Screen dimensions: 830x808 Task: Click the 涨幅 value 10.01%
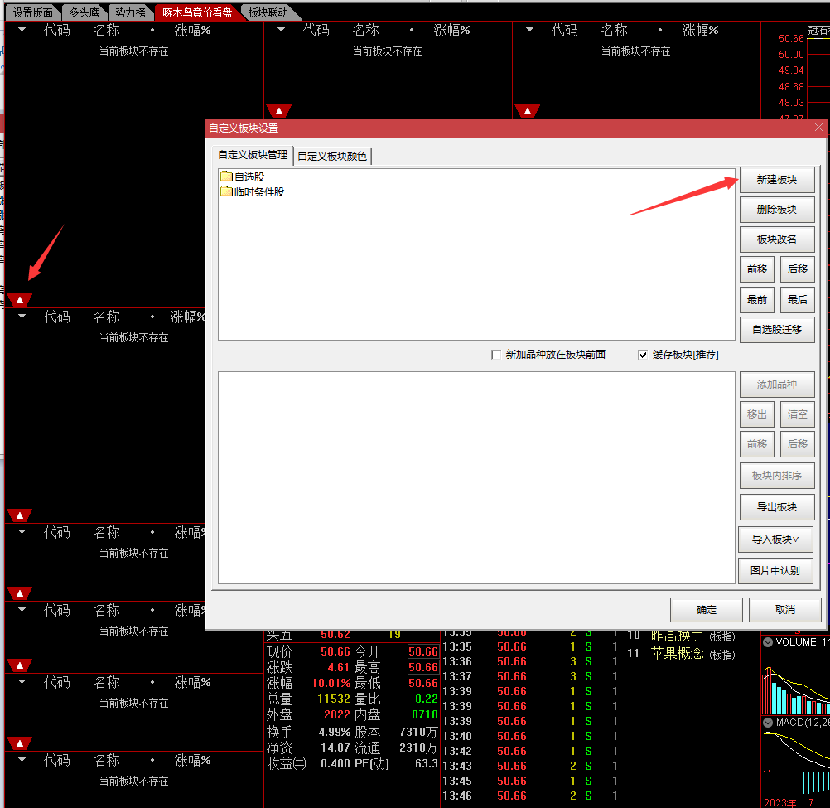(x=331, y=683)
